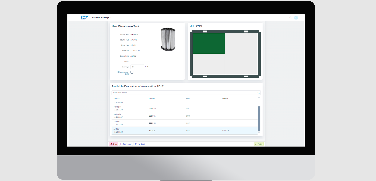Open the AutoStore Storage title menu
The height and width of the screenshot is (181, 376).
(102, 17)
